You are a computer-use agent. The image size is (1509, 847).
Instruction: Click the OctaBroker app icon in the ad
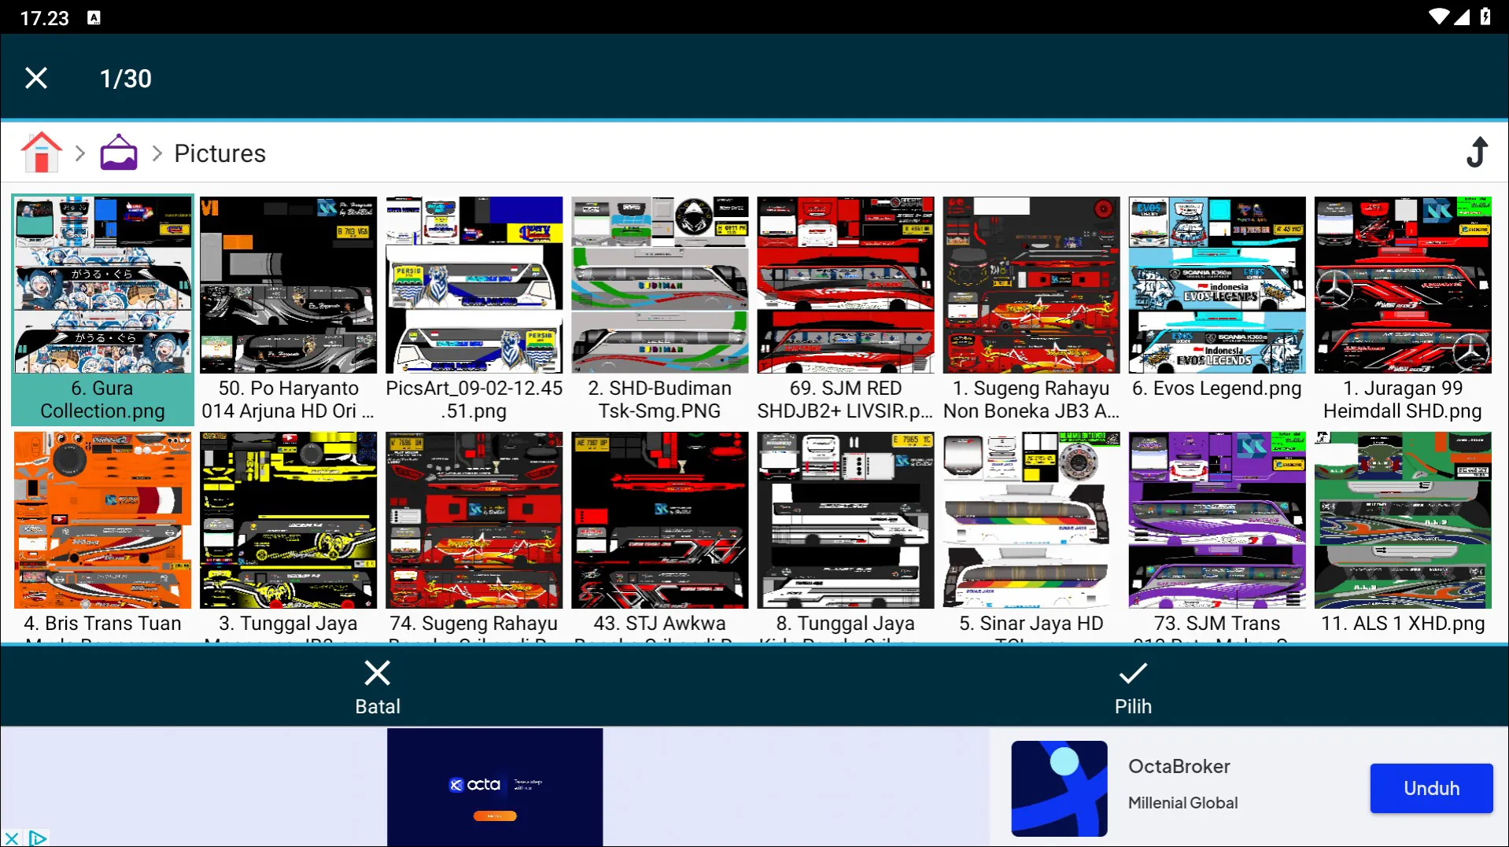click(x=1059, y=788)
